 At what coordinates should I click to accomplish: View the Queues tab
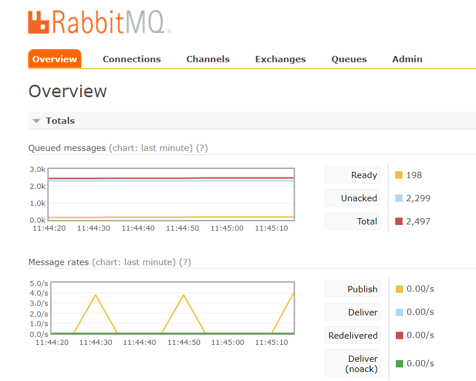349,59
